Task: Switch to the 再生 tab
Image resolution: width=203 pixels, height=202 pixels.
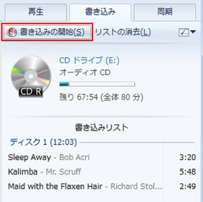Action: (x=36, y=12)
